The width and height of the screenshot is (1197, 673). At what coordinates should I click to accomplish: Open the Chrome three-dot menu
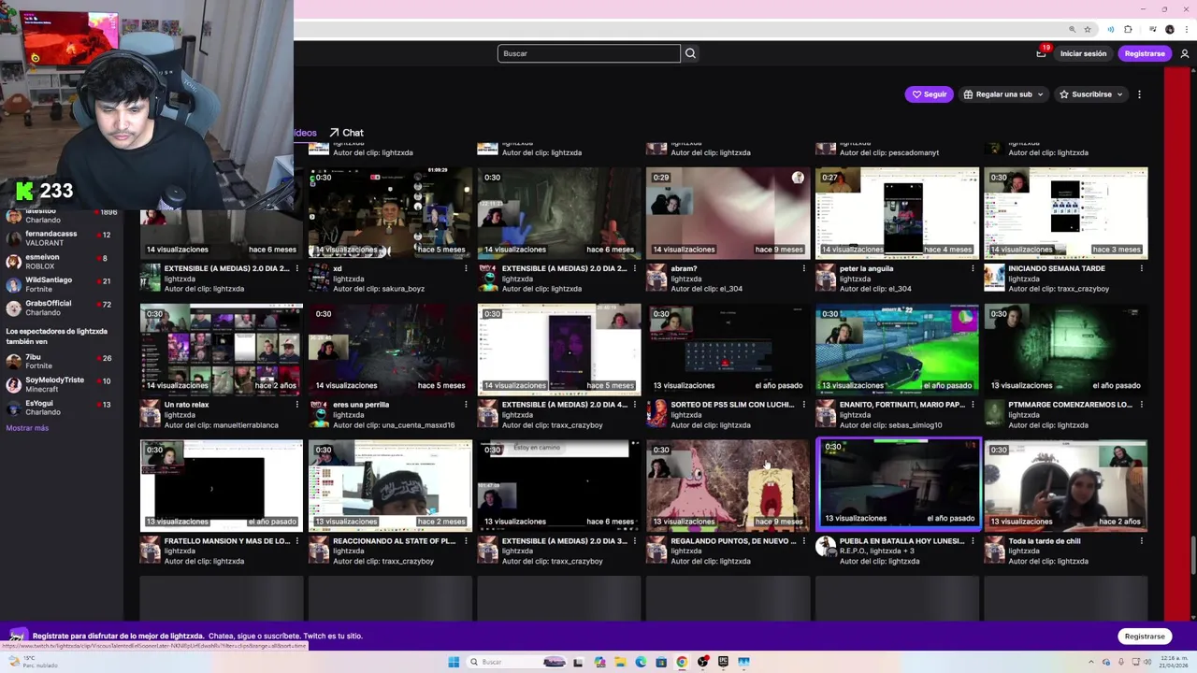[1186, 29]
